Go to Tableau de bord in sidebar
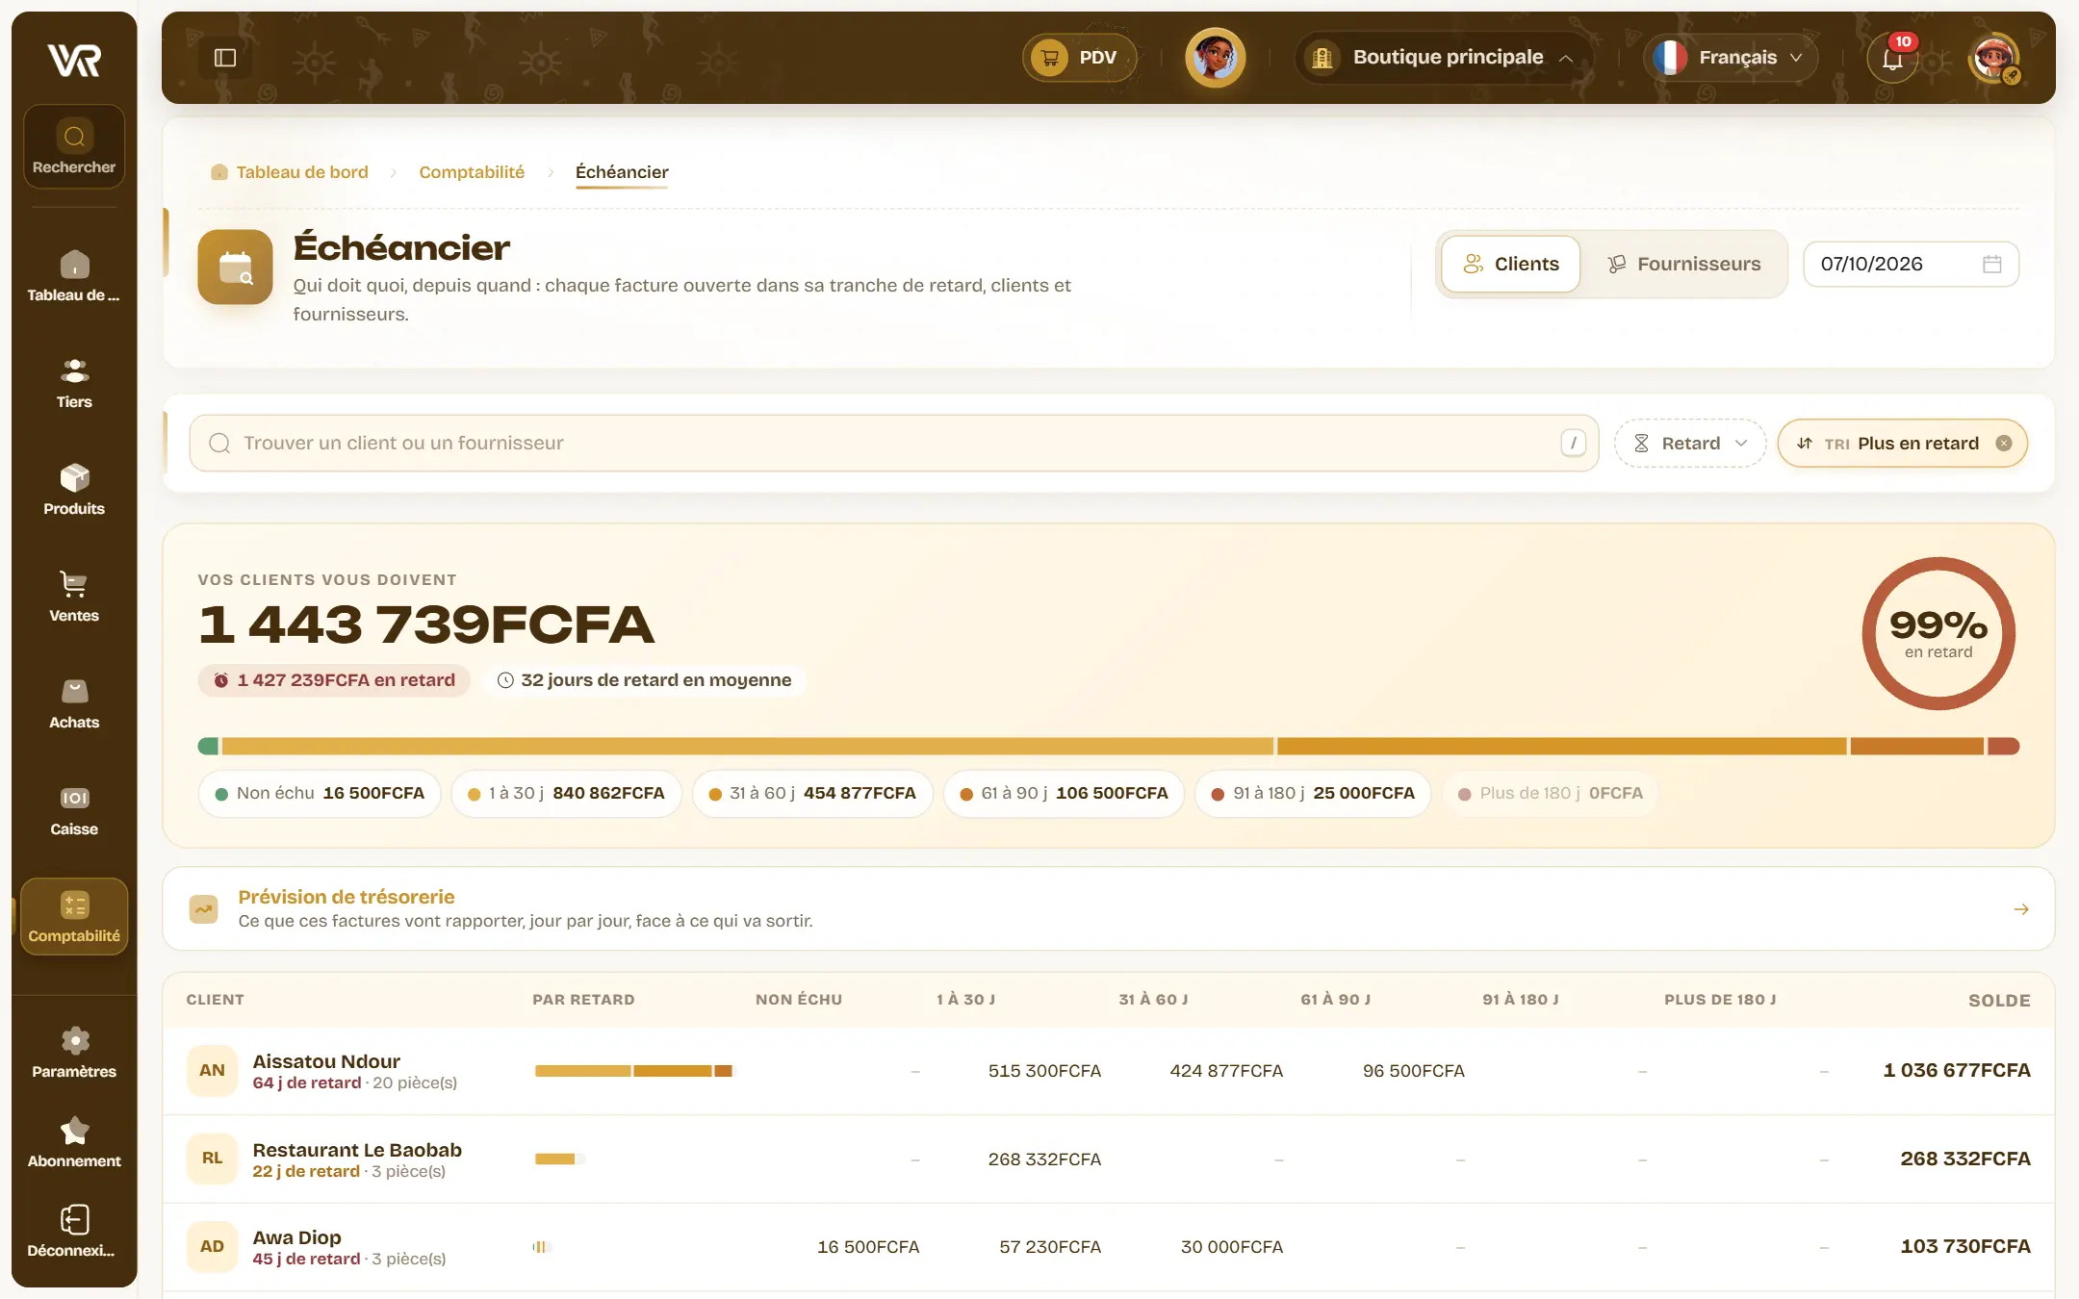The height and width of the screenshot is (1299, 2079). (74, 276)
